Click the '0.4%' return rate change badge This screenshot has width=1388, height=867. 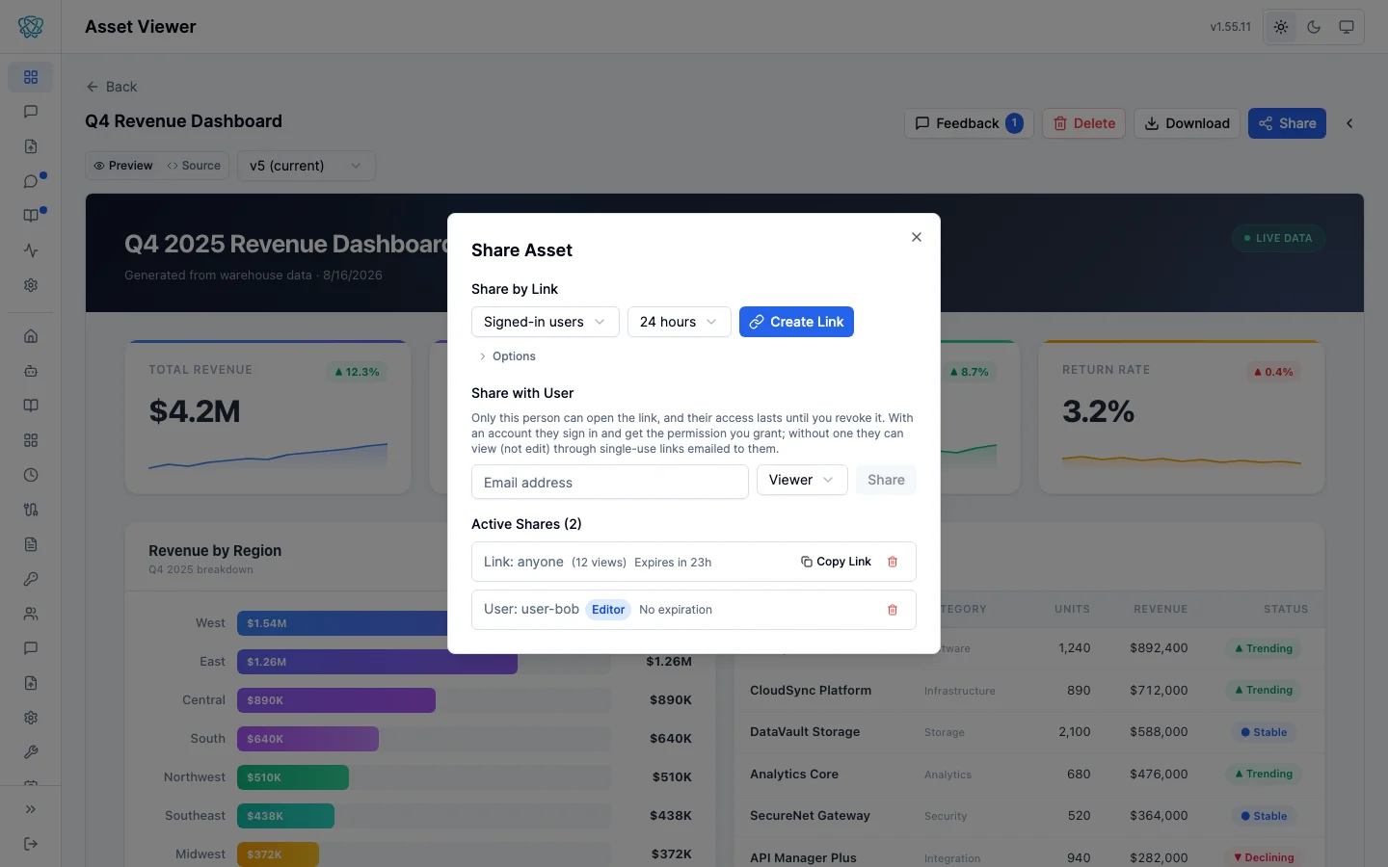pyautogui.click(x=1273, y=372)
